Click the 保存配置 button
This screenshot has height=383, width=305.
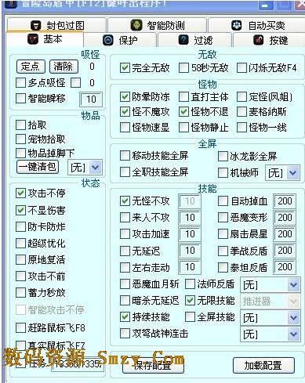click(153, 365)
